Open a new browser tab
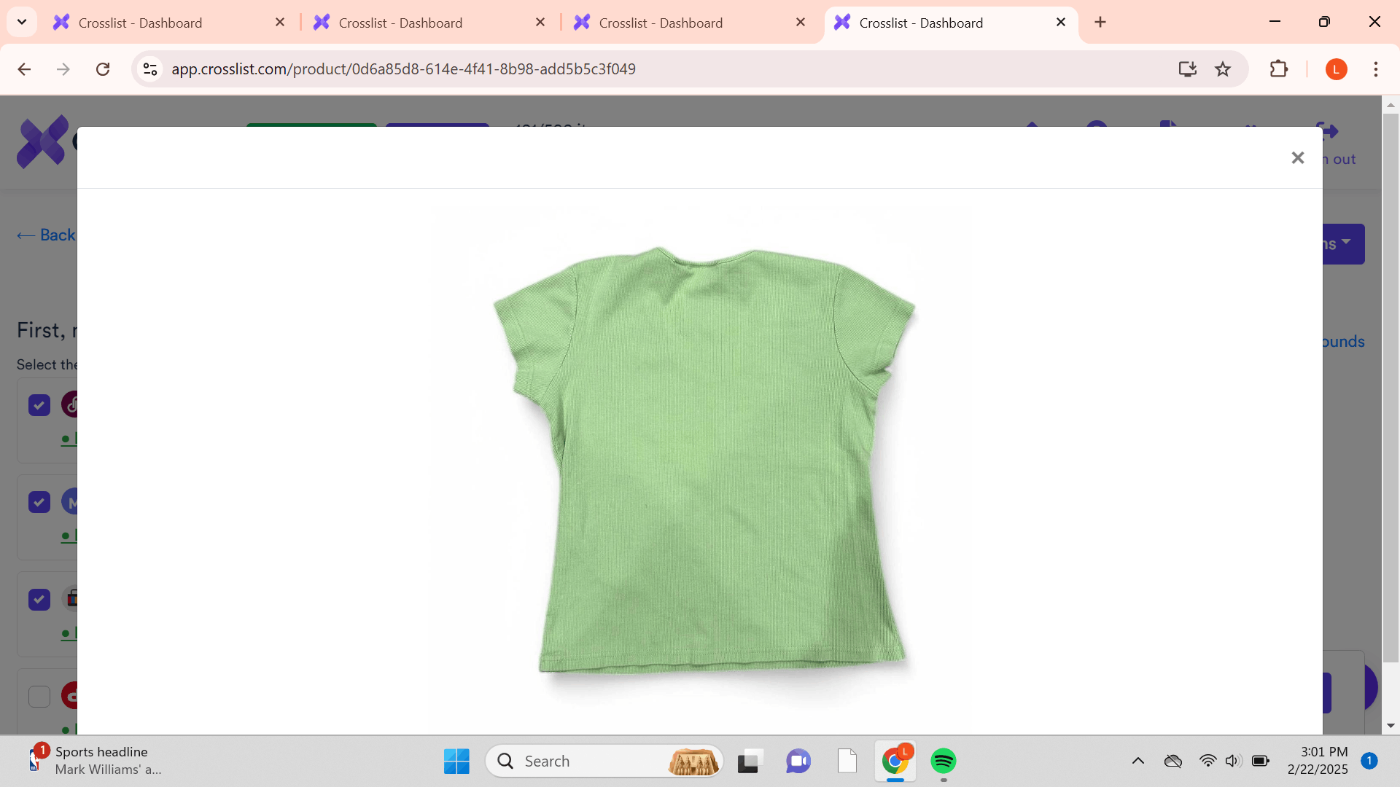Screen dimensions: 1400x787 (x=1100, y=23)
